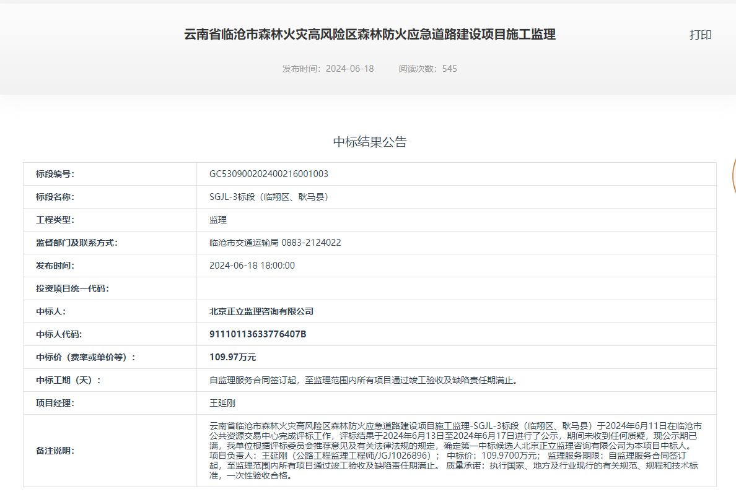The image size is (736, 502).
Task: Click the 中标人代码 row label
Action: [59, 334]
